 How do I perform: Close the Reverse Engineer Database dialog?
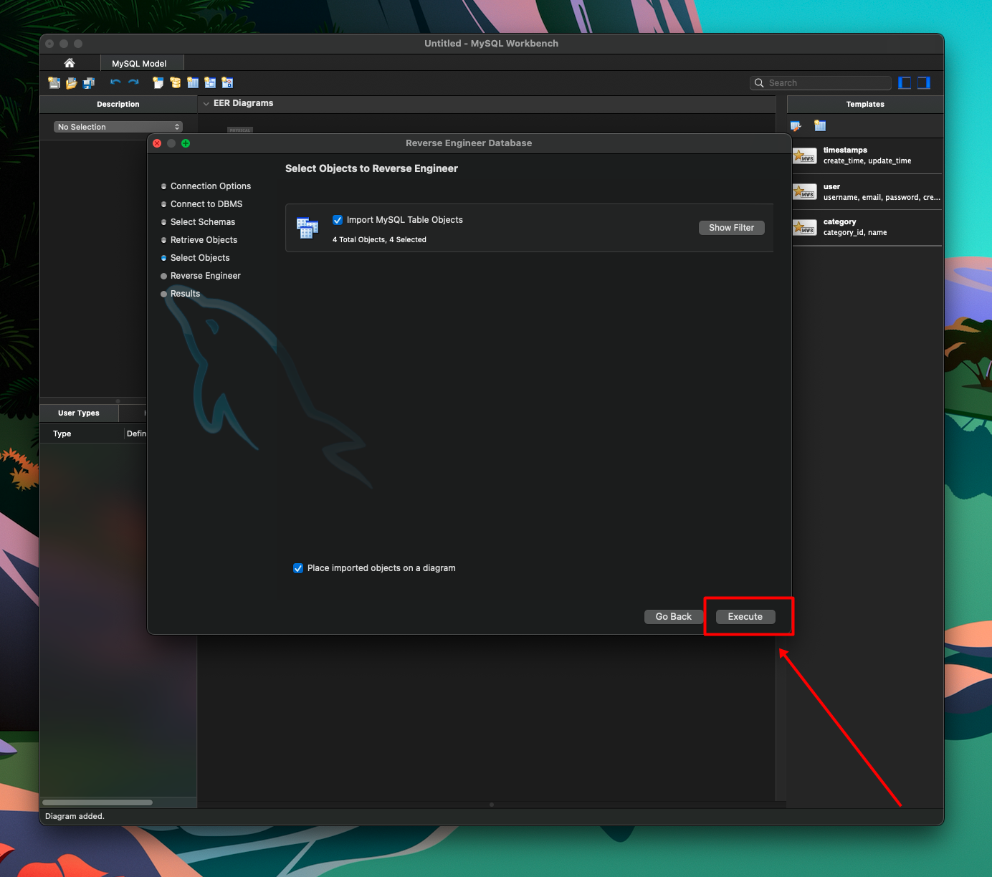[x=157, y=143]
